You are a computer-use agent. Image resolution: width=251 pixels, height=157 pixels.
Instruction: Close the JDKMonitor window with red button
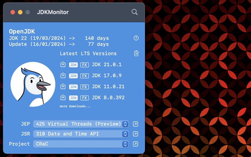pos(13,12)
